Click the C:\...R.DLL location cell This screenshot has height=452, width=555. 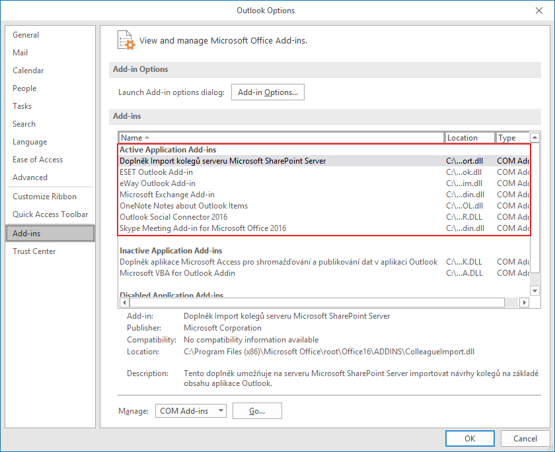(464, 217)
